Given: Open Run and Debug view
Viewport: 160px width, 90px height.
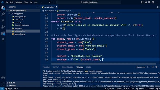Looking at the screenshot, I should [x=3, y=27].
